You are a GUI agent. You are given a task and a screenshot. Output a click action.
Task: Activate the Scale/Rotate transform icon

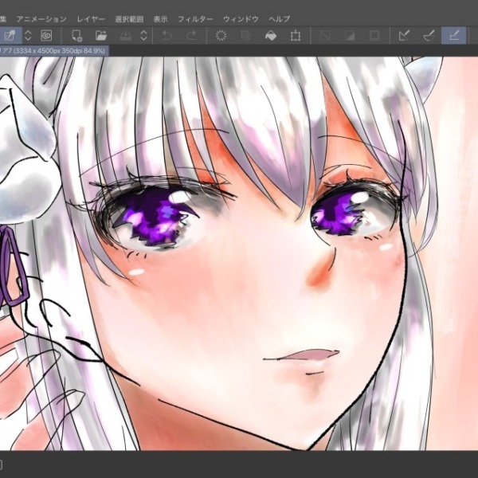pyautogui.click(x=296, y=36)
